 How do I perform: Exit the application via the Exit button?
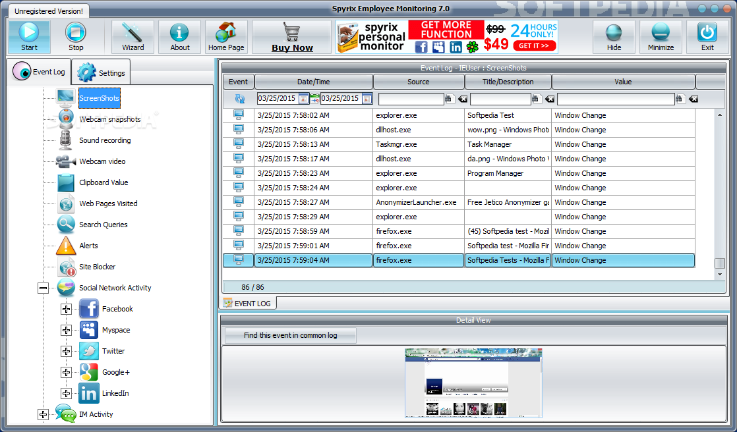pyautogui.click(x=707, y=37)
